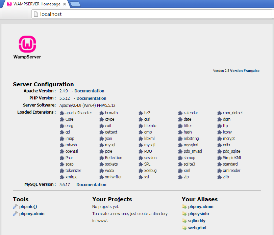The height and width of the screenshot is (235, 274).
Task: Click the wrench icon beside Tools phpmyadmin
Action: pyautogui.click(x=15, y=213)
